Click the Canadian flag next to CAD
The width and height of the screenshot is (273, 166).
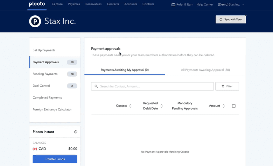[x=35, y=149]
